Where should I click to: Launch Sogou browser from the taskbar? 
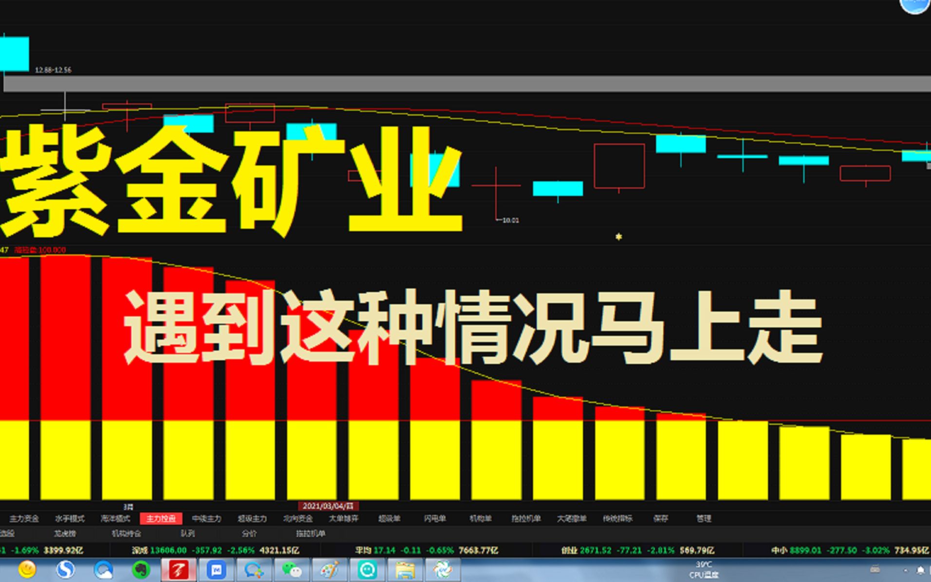(x=65, y=569)
